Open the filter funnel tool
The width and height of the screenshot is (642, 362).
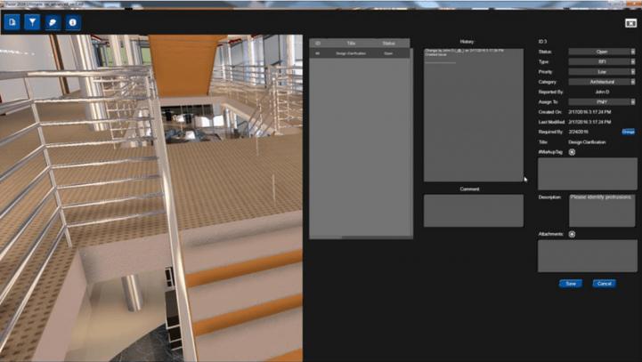[32, 22]
